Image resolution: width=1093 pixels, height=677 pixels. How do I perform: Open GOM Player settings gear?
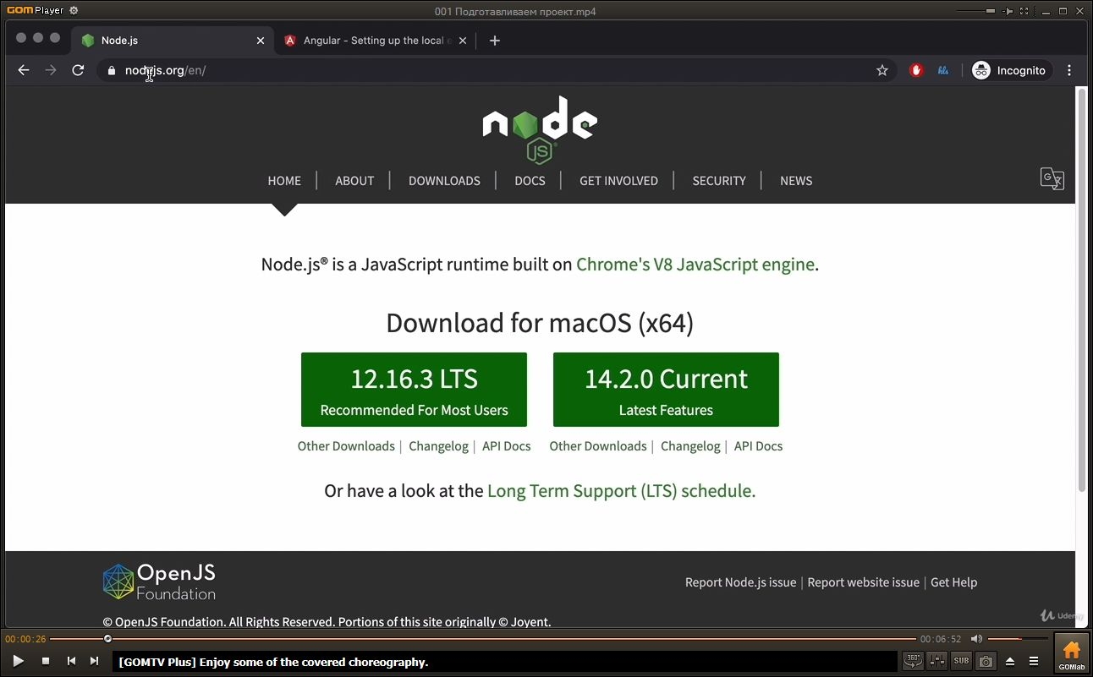[74, 11]
